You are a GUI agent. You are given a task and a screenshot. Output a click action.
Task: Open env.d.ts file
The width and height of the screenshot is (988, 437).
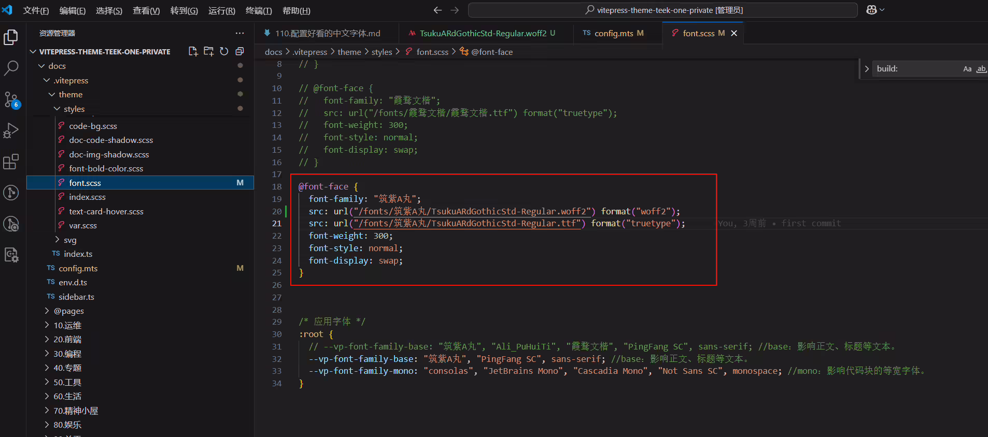pyautogui.click(x=73, y=282)
